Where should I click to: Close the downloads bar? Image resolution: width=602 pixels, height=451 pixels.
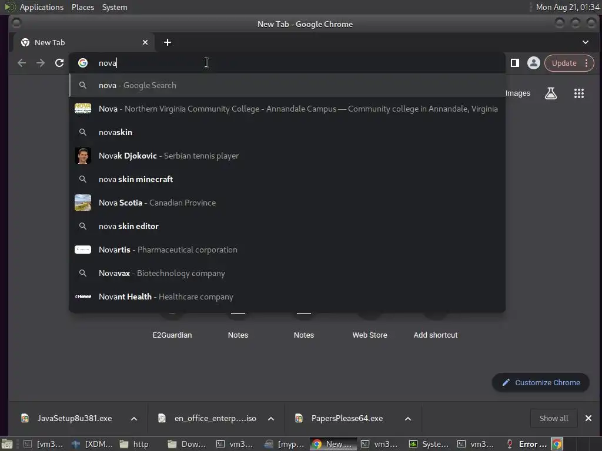tap(588, 418)
